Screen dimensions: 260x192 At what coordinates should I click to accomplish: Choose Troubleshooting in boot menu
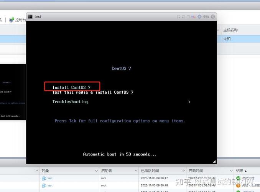(x=70, y=102)
